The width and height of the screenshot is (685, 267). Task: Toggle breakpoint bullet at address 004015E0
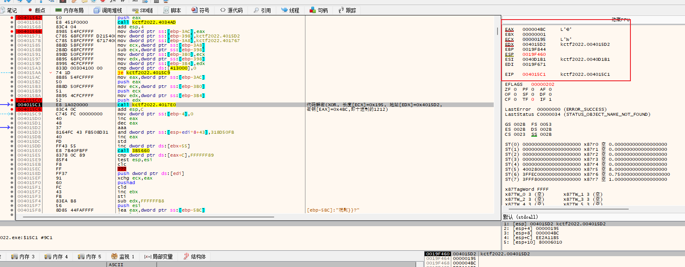[12, 151]
